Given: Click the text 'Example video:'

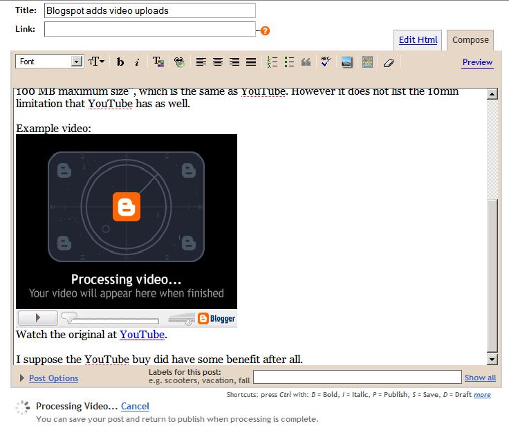Looking at the screenshot, I should [x=53, y=129].
